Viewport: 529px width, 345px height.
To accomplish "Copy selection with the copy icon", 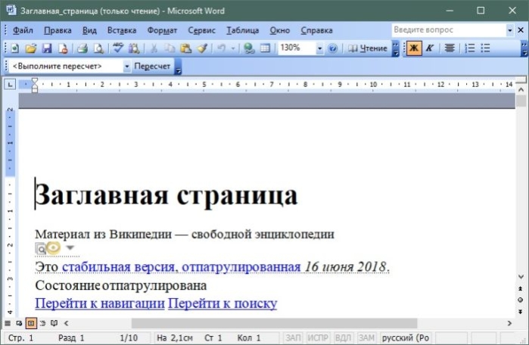I will coord(170,48).
